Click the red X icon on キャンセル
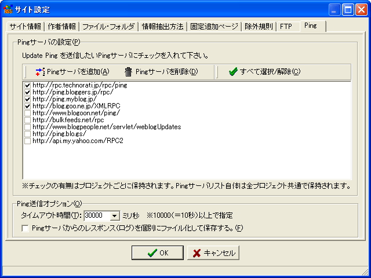The width and height of the screenshot is (371, 278). pyautogui.click(x=197, y=253)
